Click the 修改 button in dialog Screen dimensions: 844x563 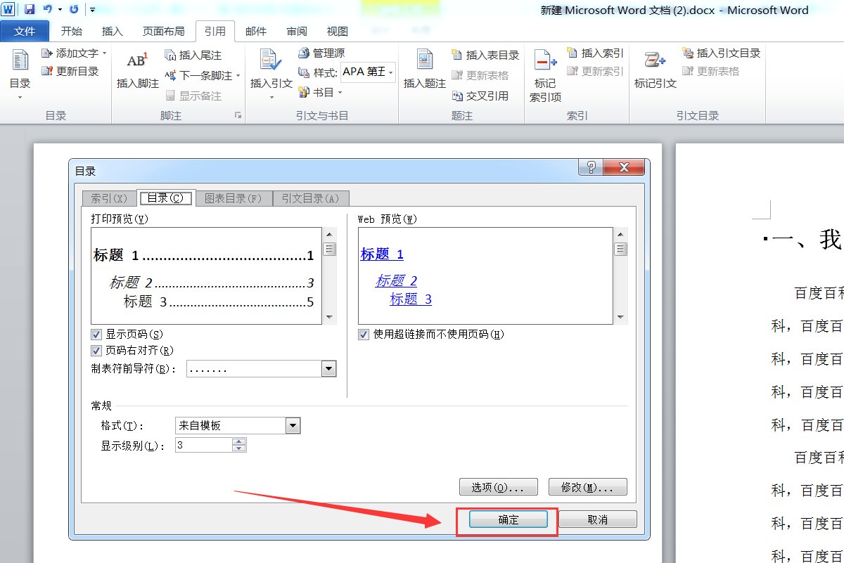point(587,487)
